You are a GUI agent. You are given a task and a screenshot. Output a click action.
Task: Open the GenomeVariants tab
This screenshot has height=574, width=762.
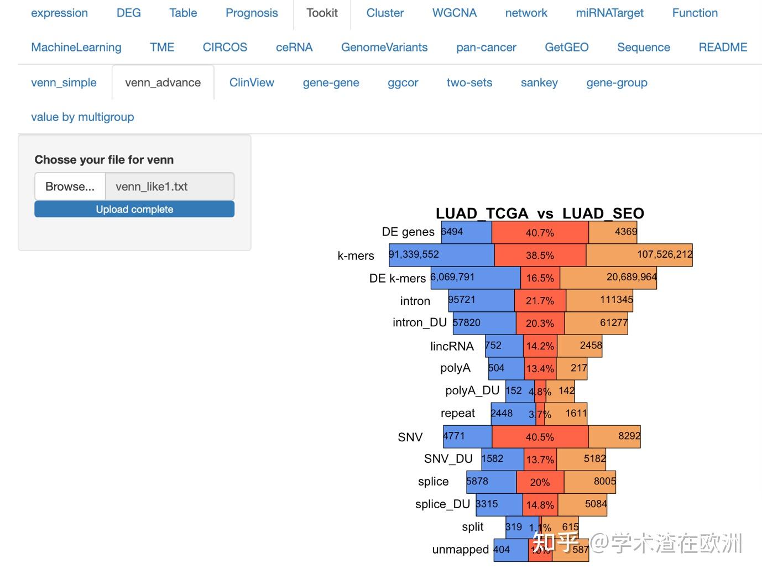[384, 48]
